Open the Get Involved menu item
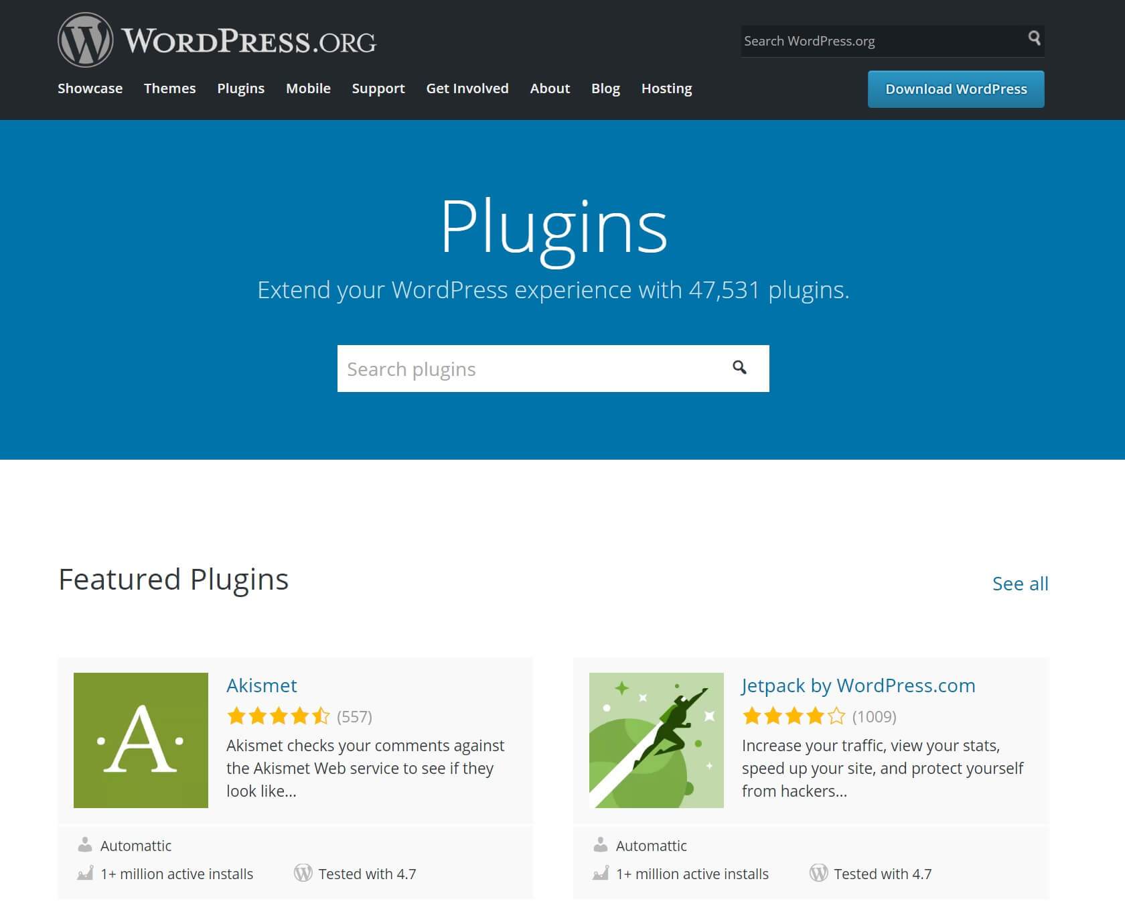Viewport: 1125px width, 918px height. click(467, 88)
